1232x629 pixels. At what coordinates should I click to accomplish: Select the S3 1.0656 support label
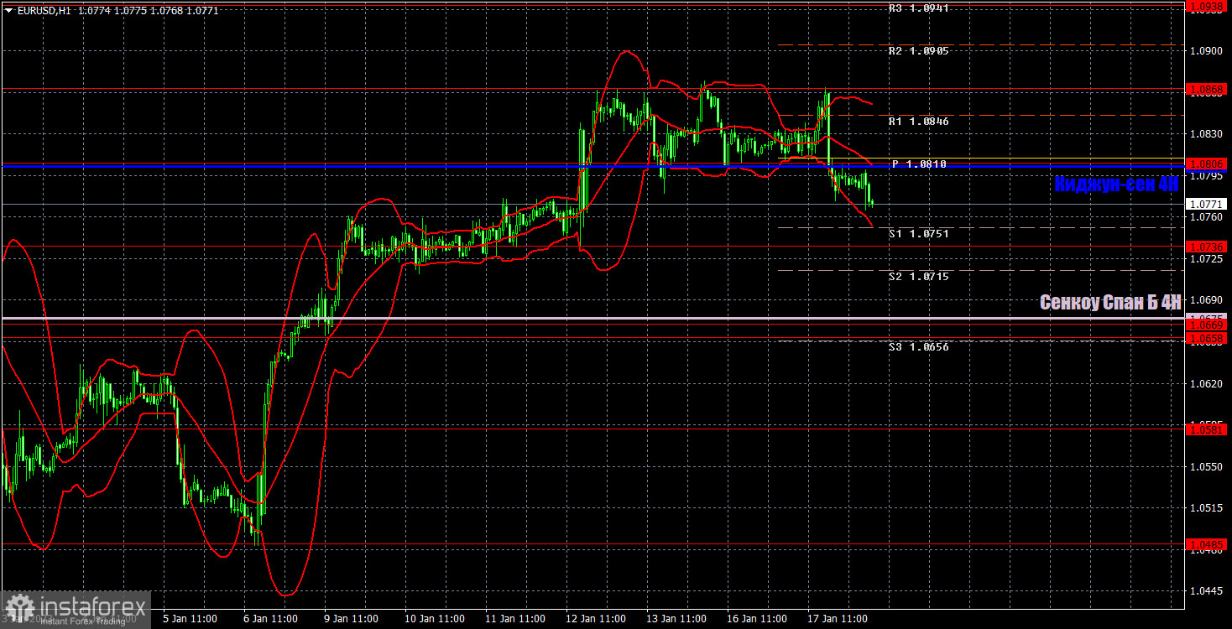(x=919, y=346)
